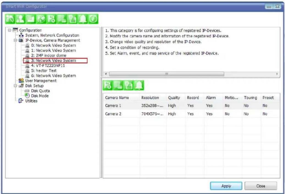The image size is (285, 194).
Task: Click the 352x288~... resolution cell
Action: pos(152,106)
